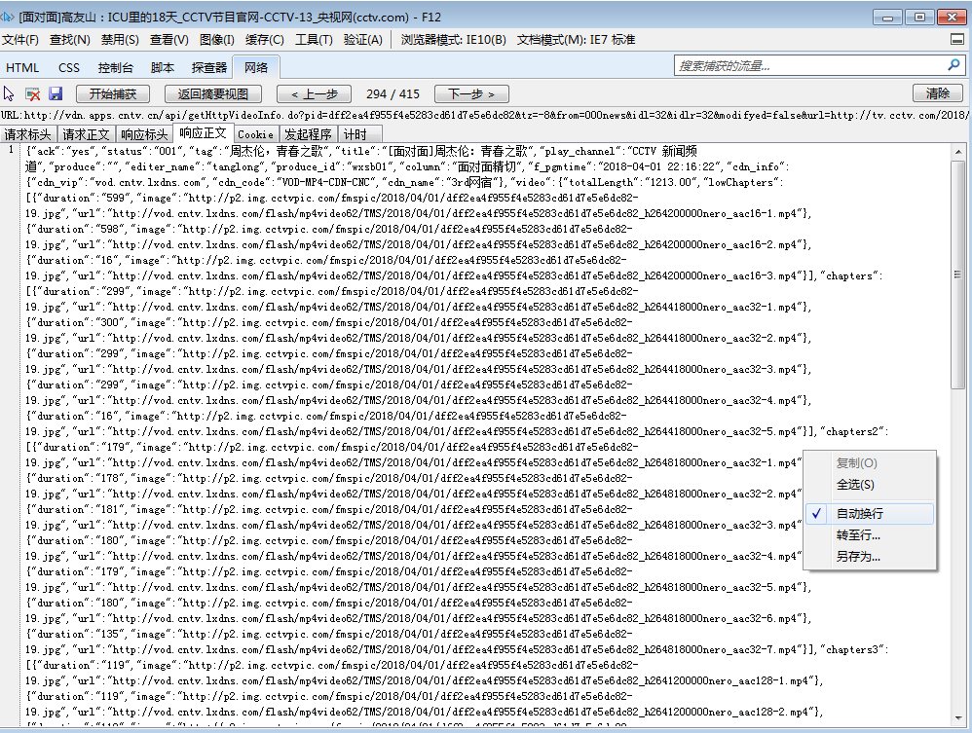Click in the 搜索捕获的流量 search field

tap(809, 65)
